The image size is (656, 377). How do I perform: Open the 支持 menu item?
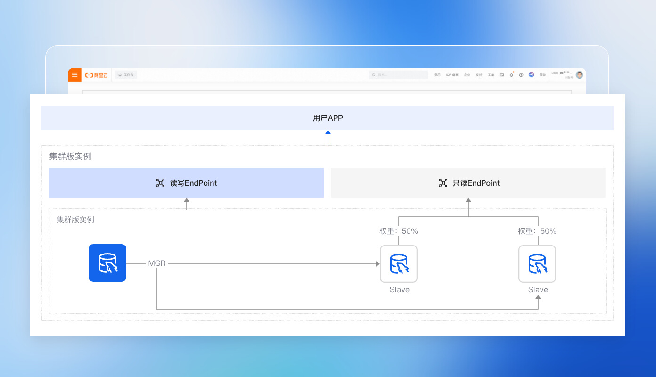(479, 75)
